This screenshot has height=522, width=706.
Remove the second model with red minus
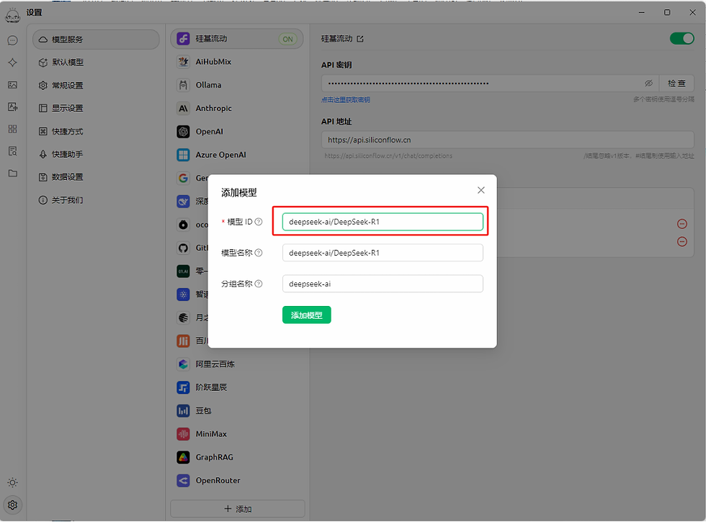pos(682,242)
